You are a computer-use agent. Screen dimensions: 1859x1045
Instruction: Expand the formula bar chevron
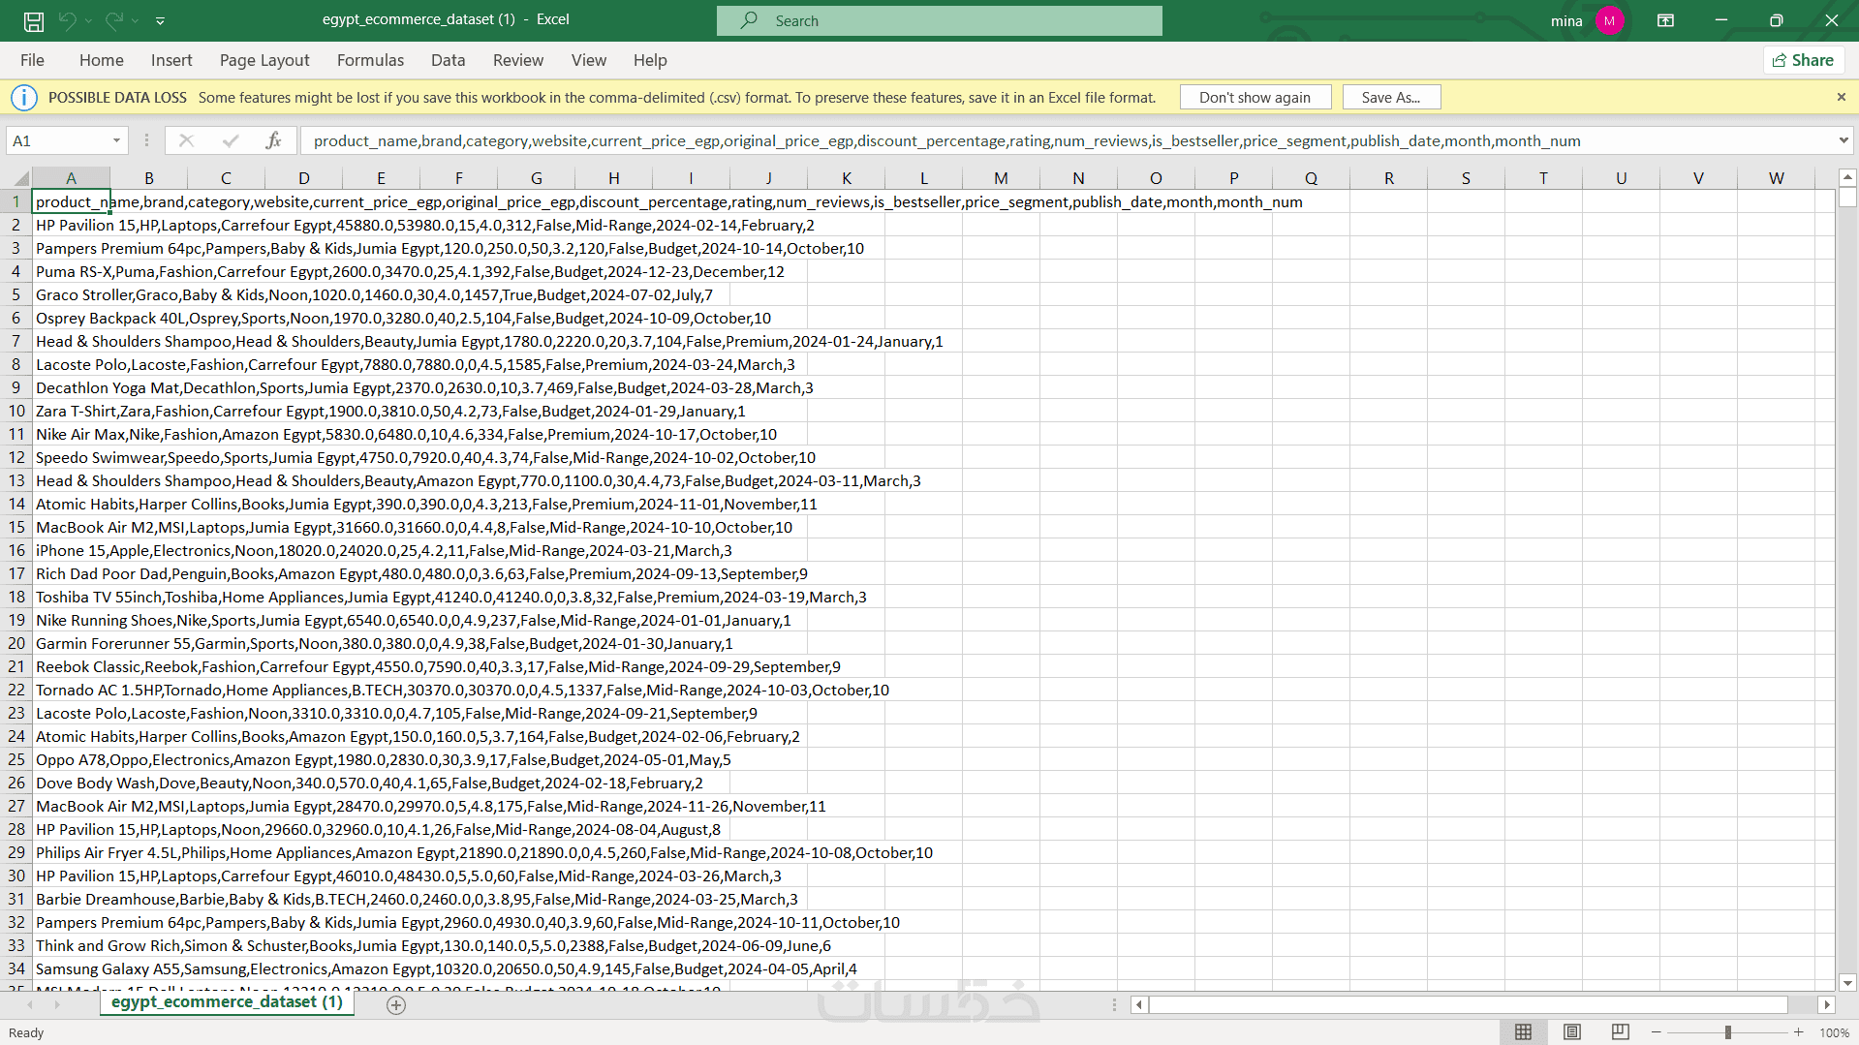[1843, 140]
